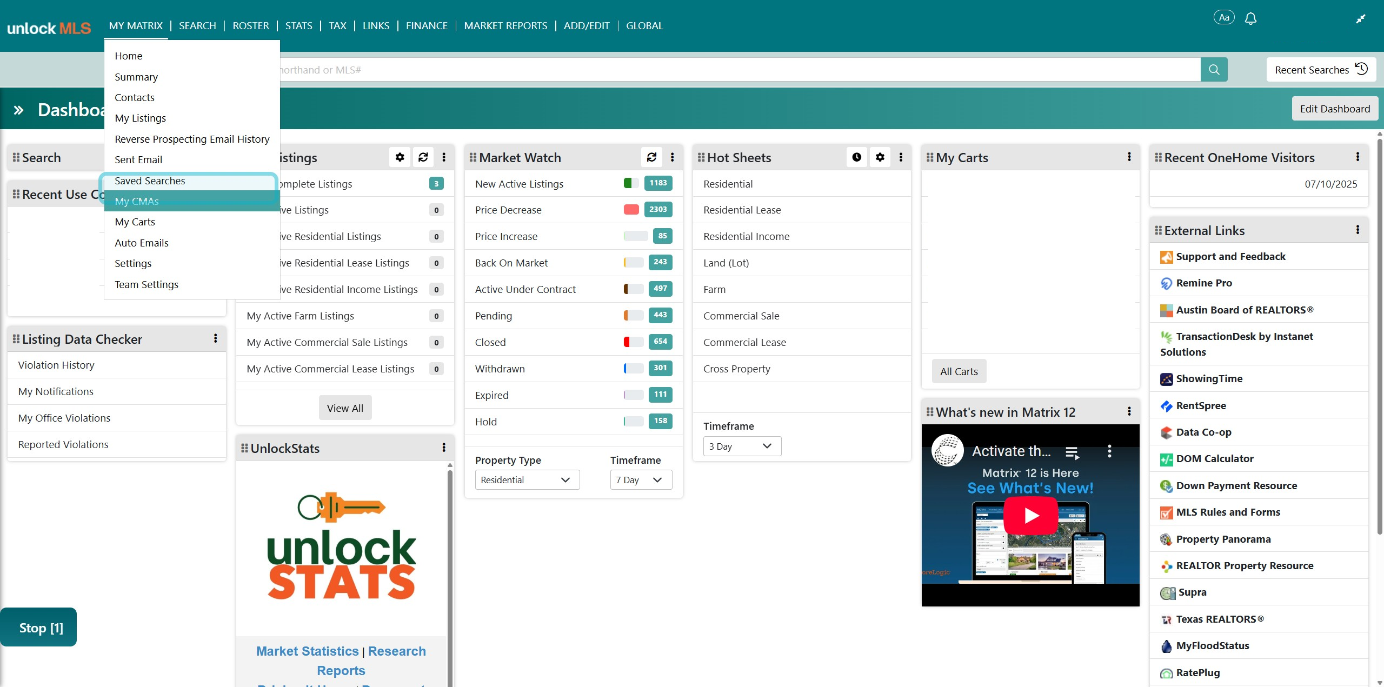Click the page vertical scrollbar
Image resolution: width=1384 pixels, height=687 pixels.
coord(1380,337)
